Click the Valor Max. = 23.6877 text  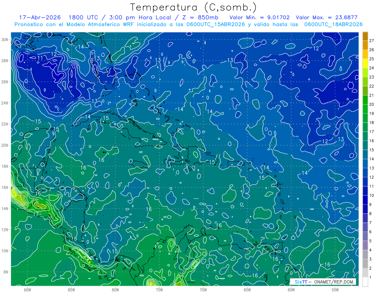326,17
